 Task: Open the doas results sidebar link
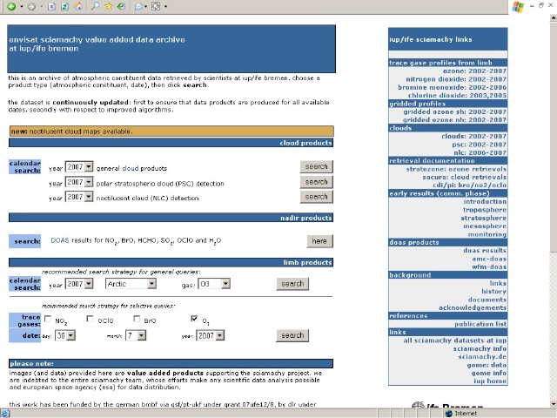485,251
